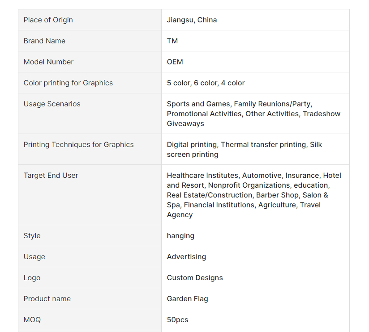Select the Garden Flag product name
The height and width of the screenshot is (332, 369).
(187, 299)
